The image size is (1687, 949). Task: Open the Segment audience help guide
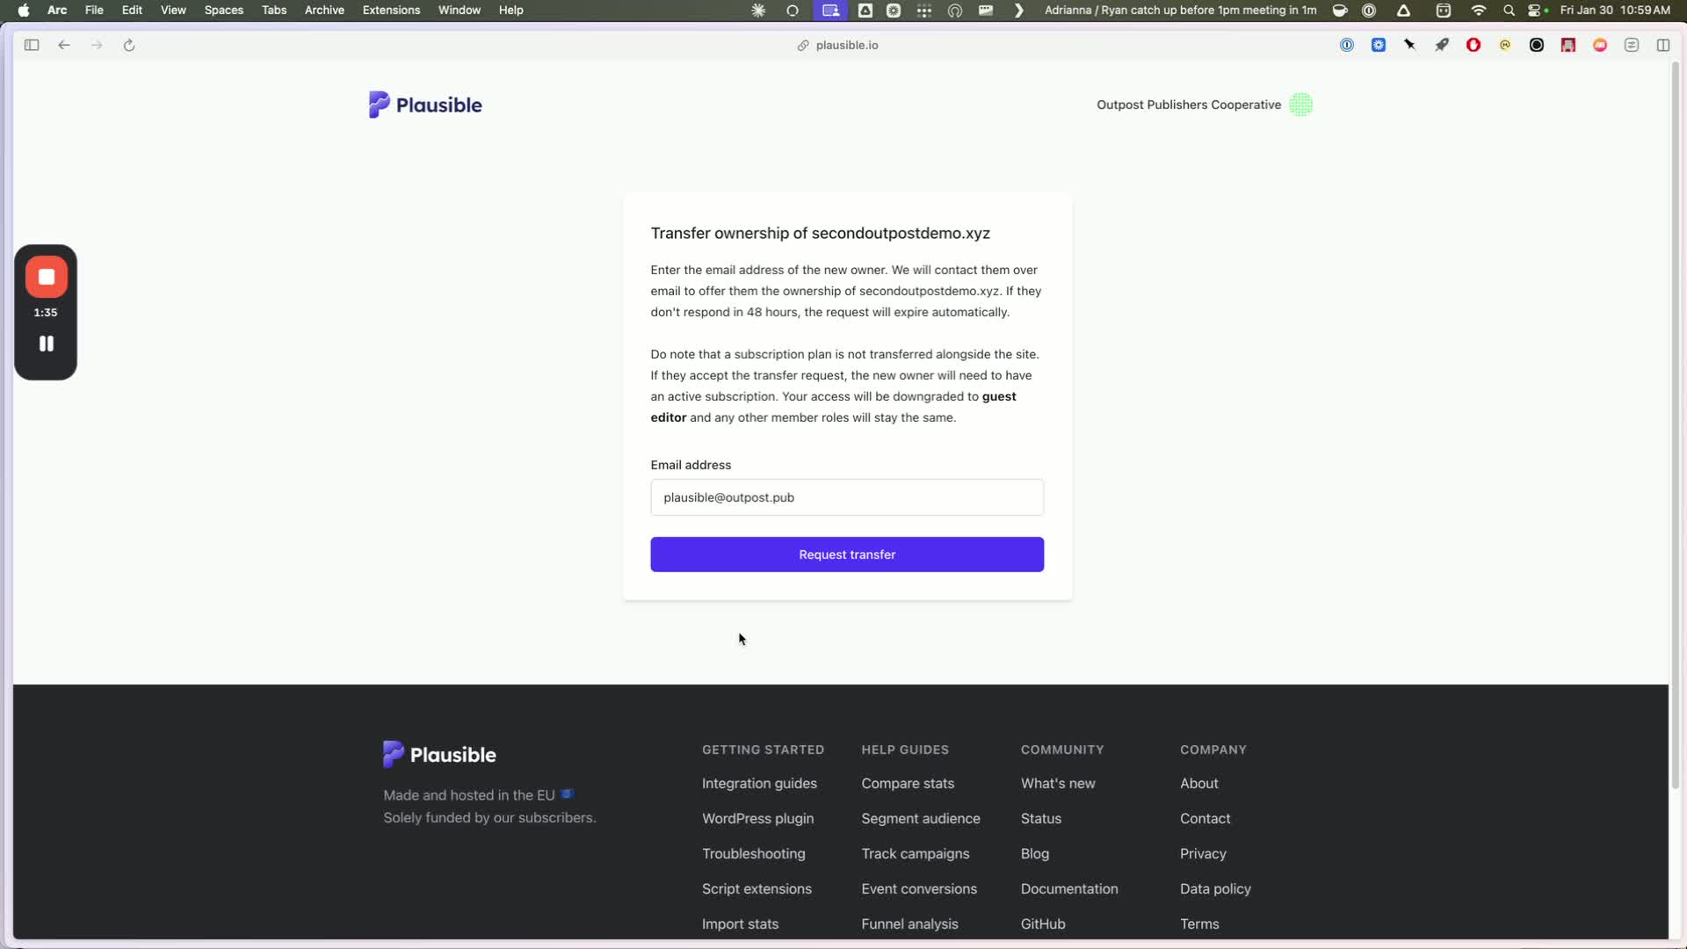point(921,818)
